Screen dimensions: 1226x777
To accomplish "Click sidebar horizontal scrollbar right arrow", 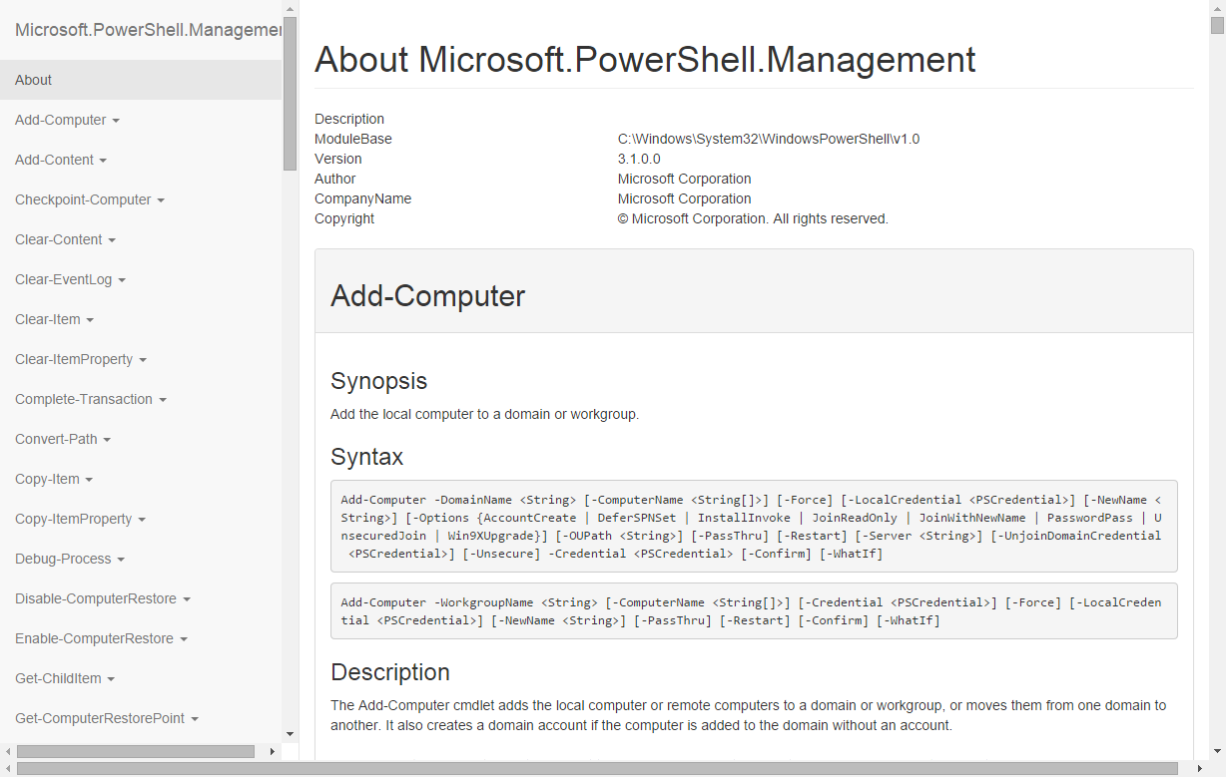I will (273, 751).
